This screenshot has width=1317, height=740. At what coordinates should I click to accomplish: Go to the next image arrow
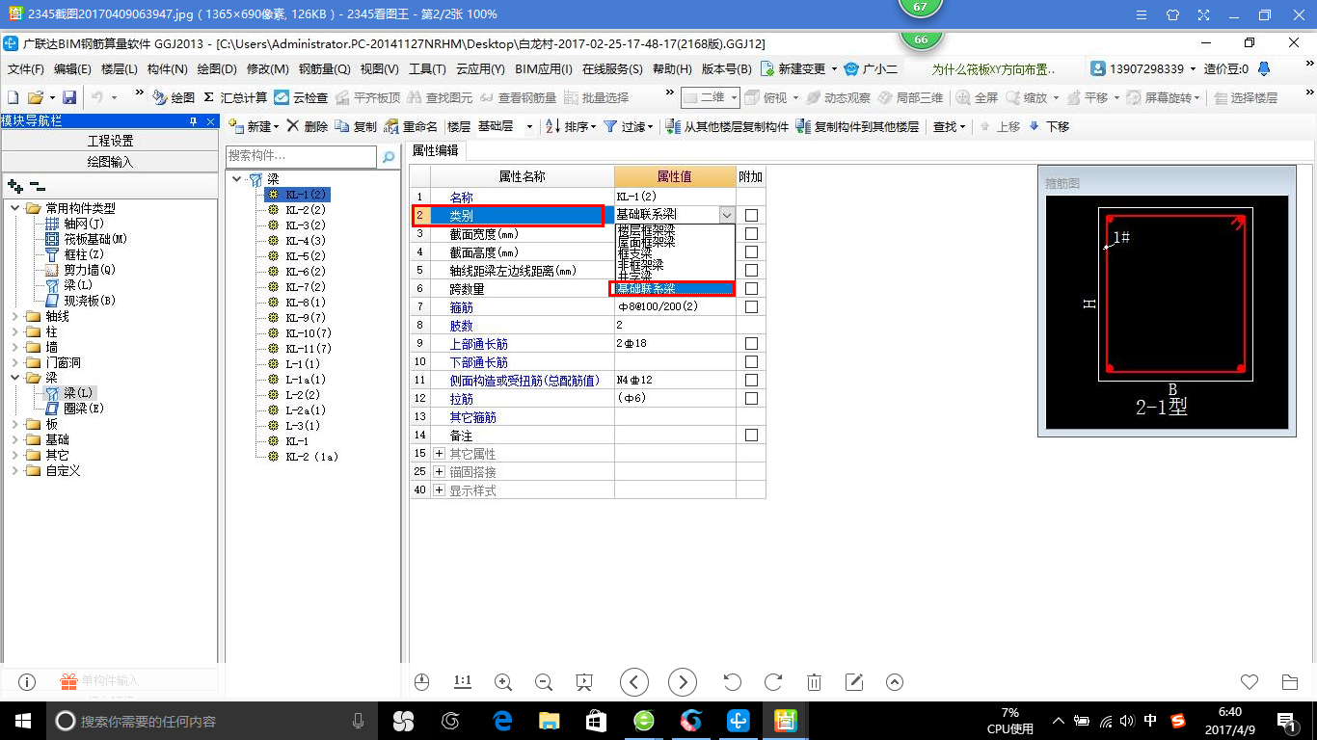click(682, 682)
